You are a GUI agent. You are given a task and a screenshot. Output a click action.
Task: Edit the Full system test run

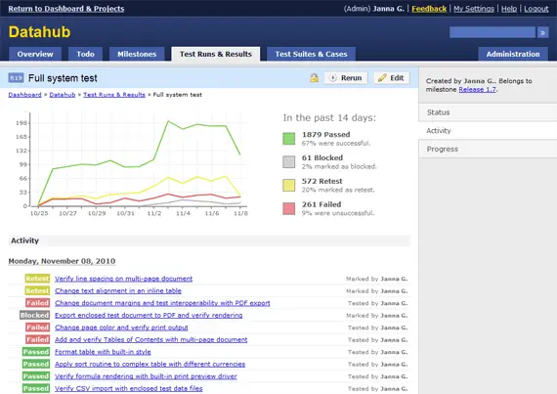392,78
